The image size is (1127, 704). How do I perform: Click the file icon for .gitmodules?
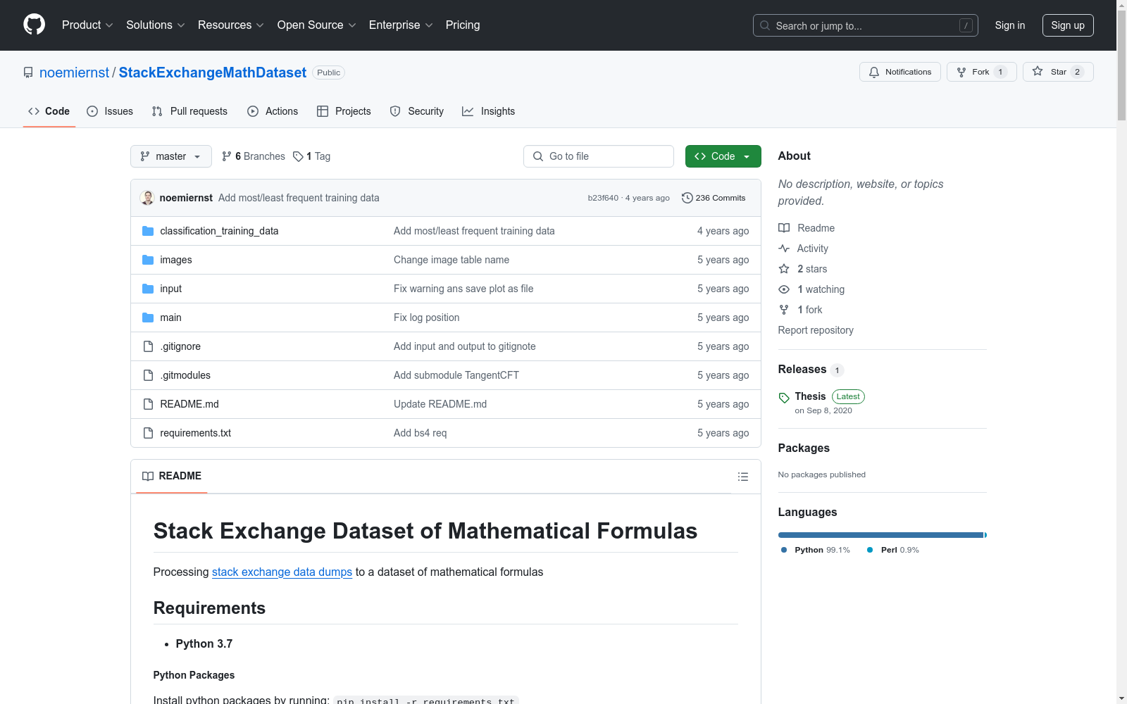coord(148,375)
